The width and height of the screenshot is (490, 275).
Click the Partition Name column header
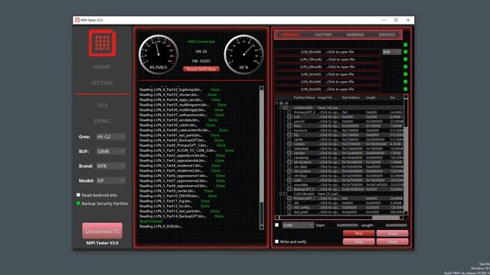point(304,98)
